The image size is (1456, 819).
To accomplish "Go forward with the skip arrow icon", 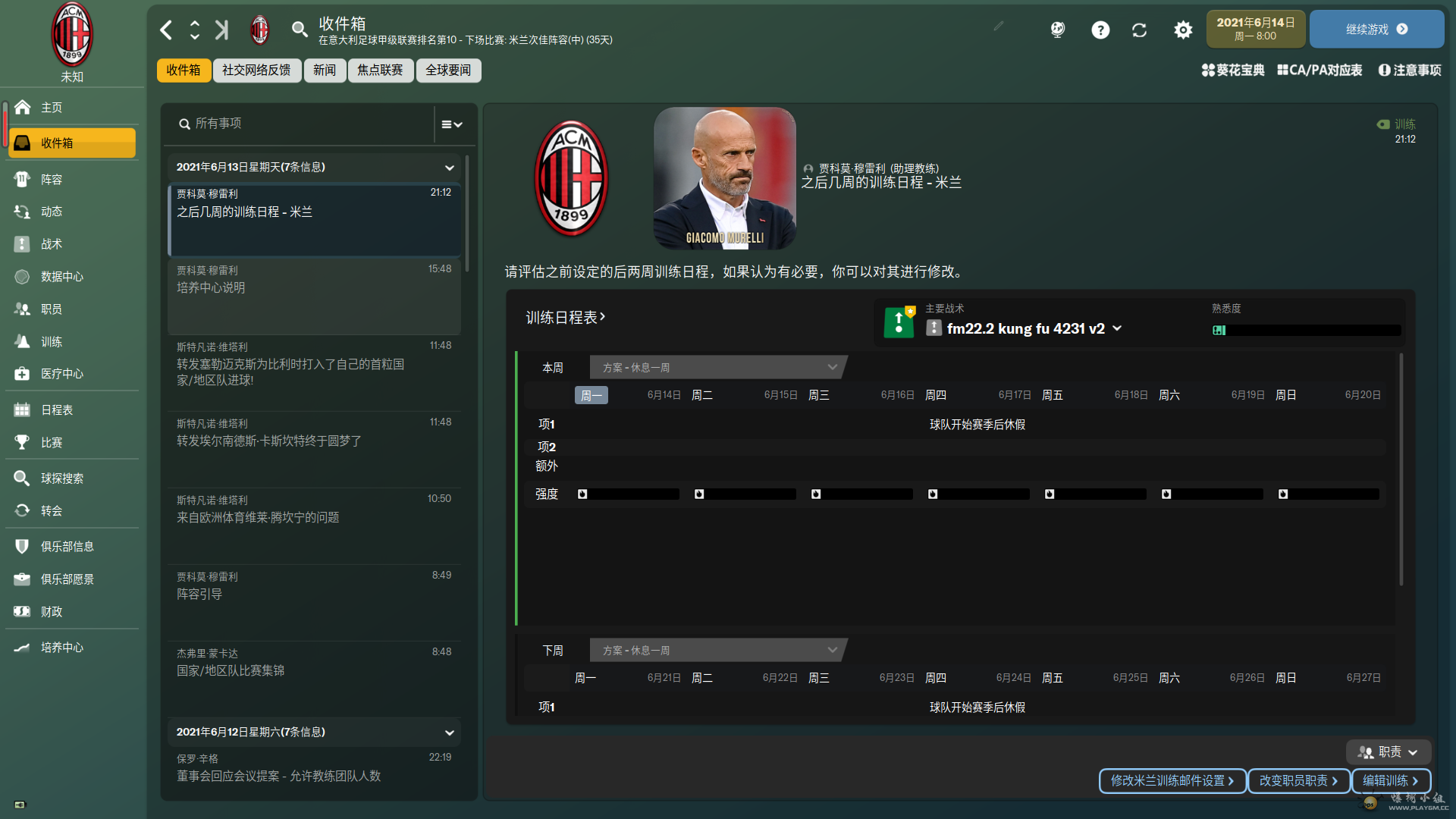I will pos(221,30).
